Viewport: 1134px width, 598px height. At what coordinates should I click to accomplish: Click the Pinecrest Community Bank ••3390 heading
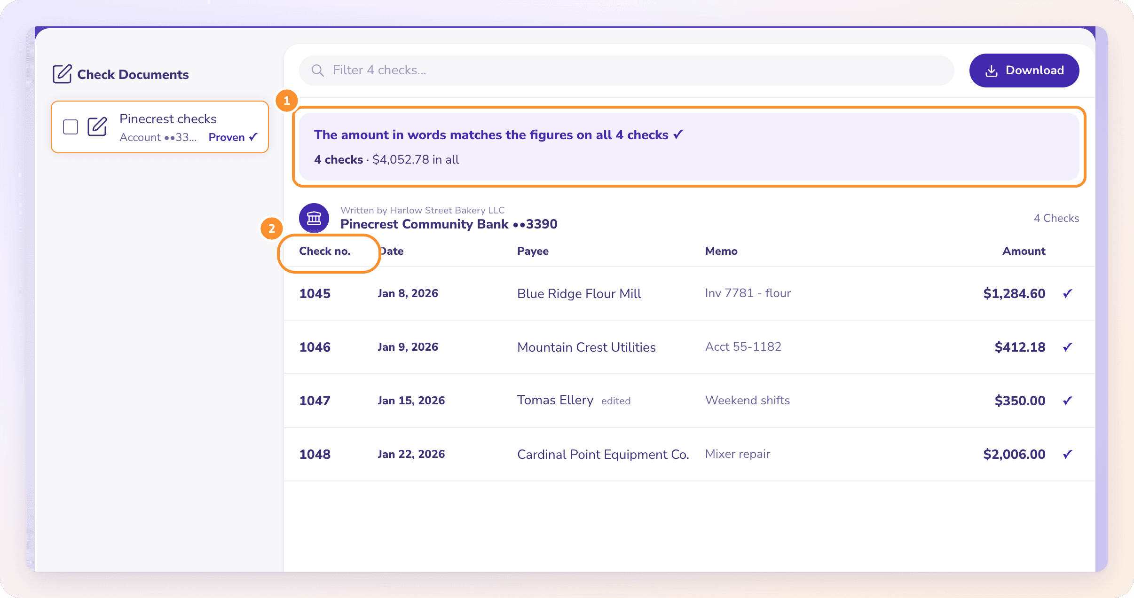tap(449, 224)
